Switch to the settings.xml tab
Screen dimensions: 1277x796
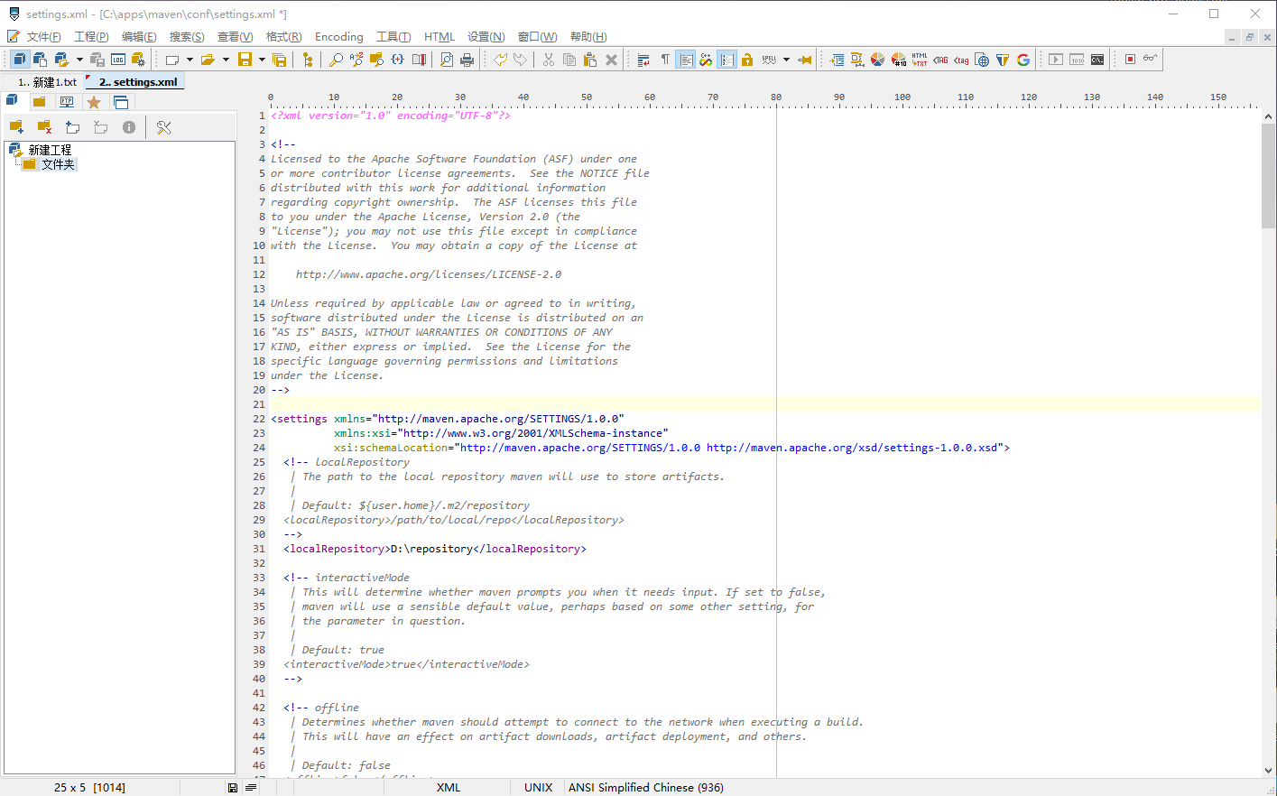[x=135, y=82]
